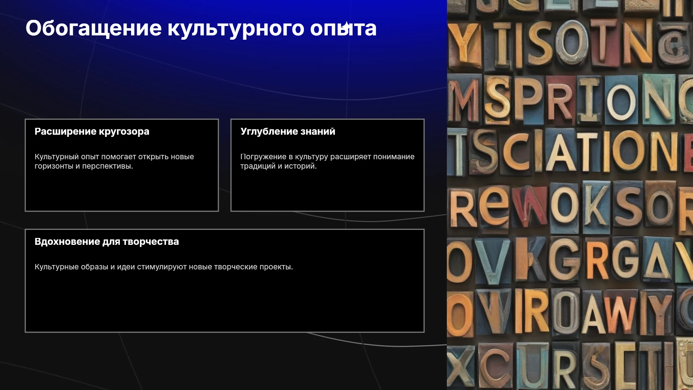This screenshot has height=390, width=693.
Task: Click the @ symbol block in the top image row
Action: [674, 46]
